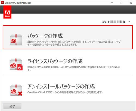This screenshot has height=111, width=136.
Task: Close the Creative Cloud Packager window
Action: pos(131,3)
